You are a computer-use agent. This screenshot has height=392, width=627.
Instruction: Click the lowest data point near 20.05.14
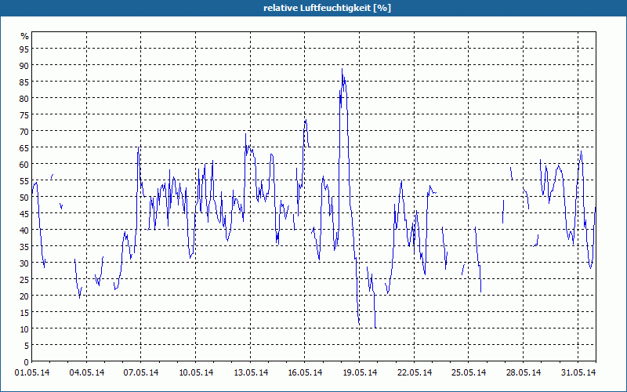click(x=375, y=328)
